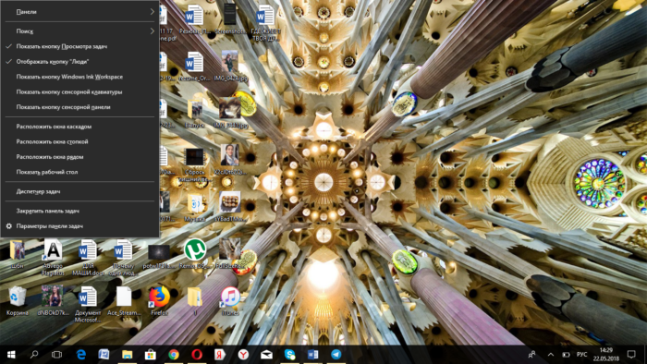The image size is (647, 364).
Task: Open File Explorer from the taskbar
Action: tap(128, 355)
